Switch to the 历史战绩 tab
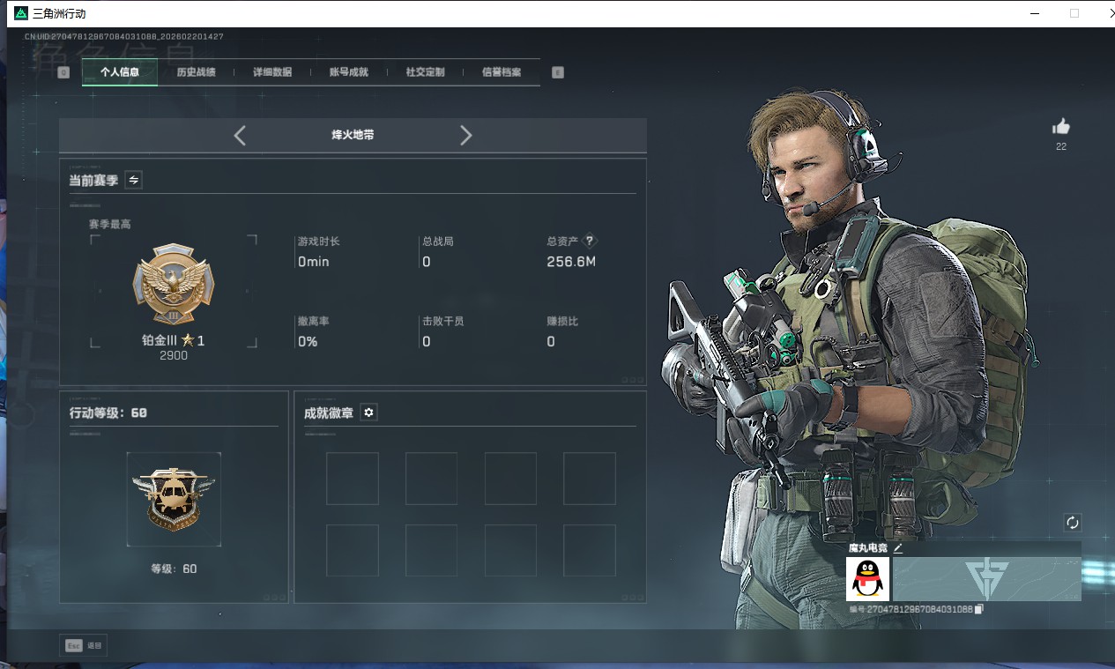 (196, 72)
